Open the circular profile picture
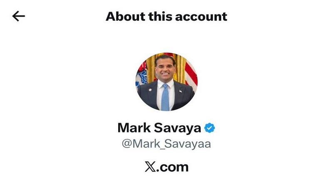The height and width of the screenshot is (187, 333). pos(166,81)
